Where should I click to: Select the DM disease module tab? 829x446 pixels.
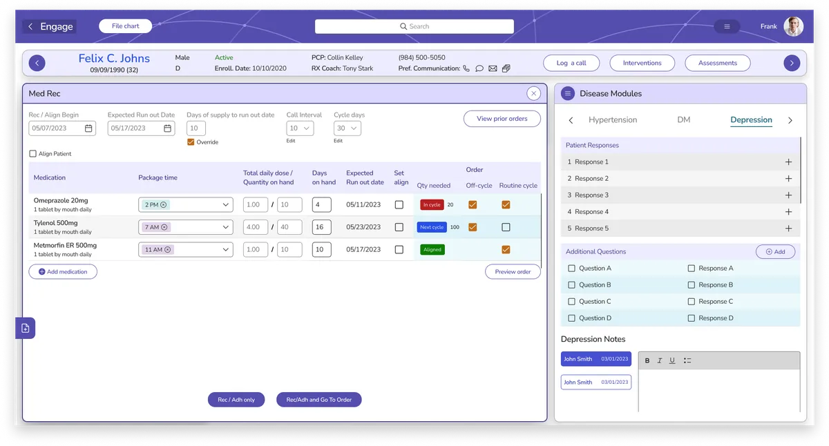(684, 120)
